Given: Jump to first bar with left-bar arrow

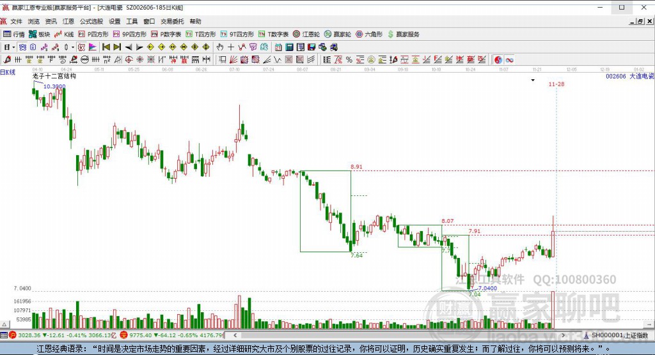Looking at the screenshot, I should [x=106, y=47].
